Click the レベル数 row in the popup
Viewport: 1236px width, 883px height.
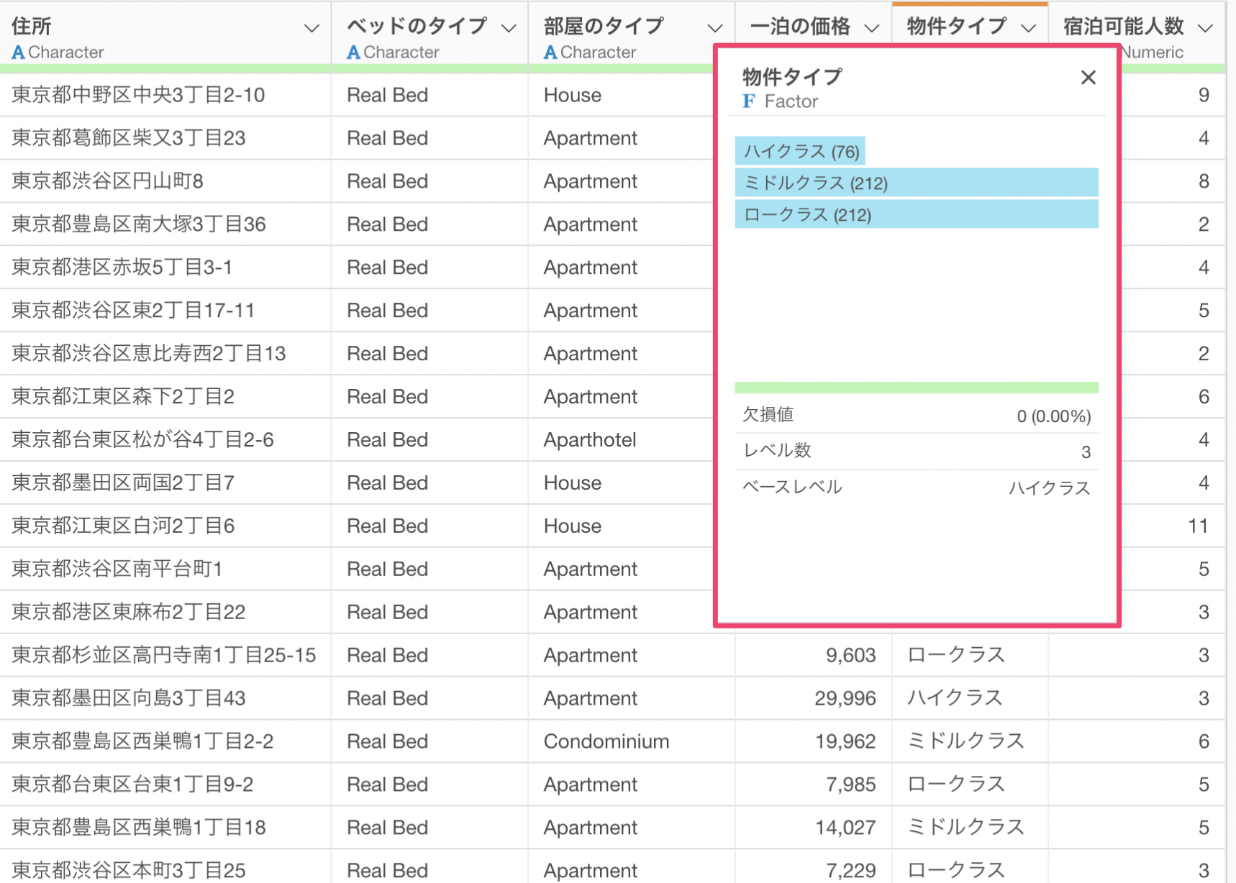[x=916, y=452]
